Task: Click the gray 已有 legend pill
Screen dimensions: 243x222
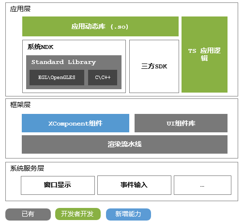Action: coord(28,214)
